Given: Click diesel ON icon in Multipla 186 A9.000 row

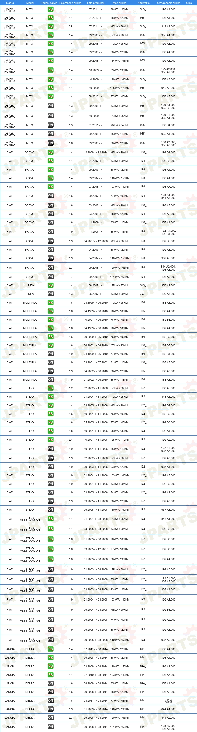Looking at the screenshot, I should pyautogui.click(x=51, y=371).
